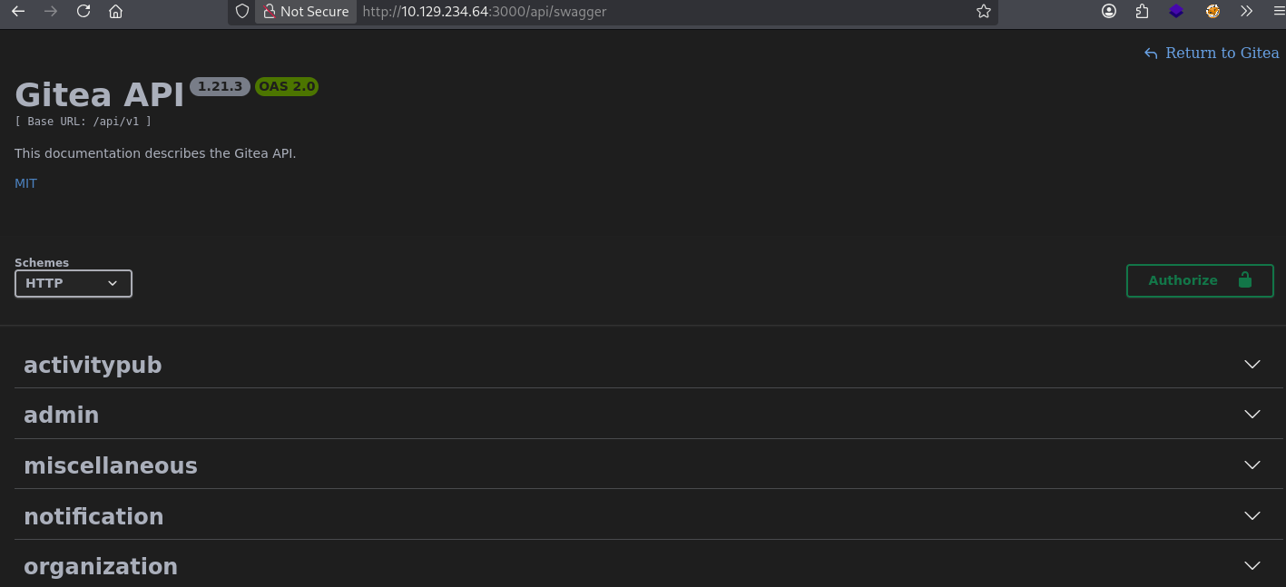The width and height of the screenshot is (1286, 587).
Task: Click the purple diamond extension icon
Action: (1176, 12)
